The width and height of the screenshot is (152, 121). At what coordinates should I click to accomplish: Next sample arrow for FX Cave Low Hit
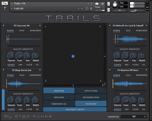pos(40,25)
